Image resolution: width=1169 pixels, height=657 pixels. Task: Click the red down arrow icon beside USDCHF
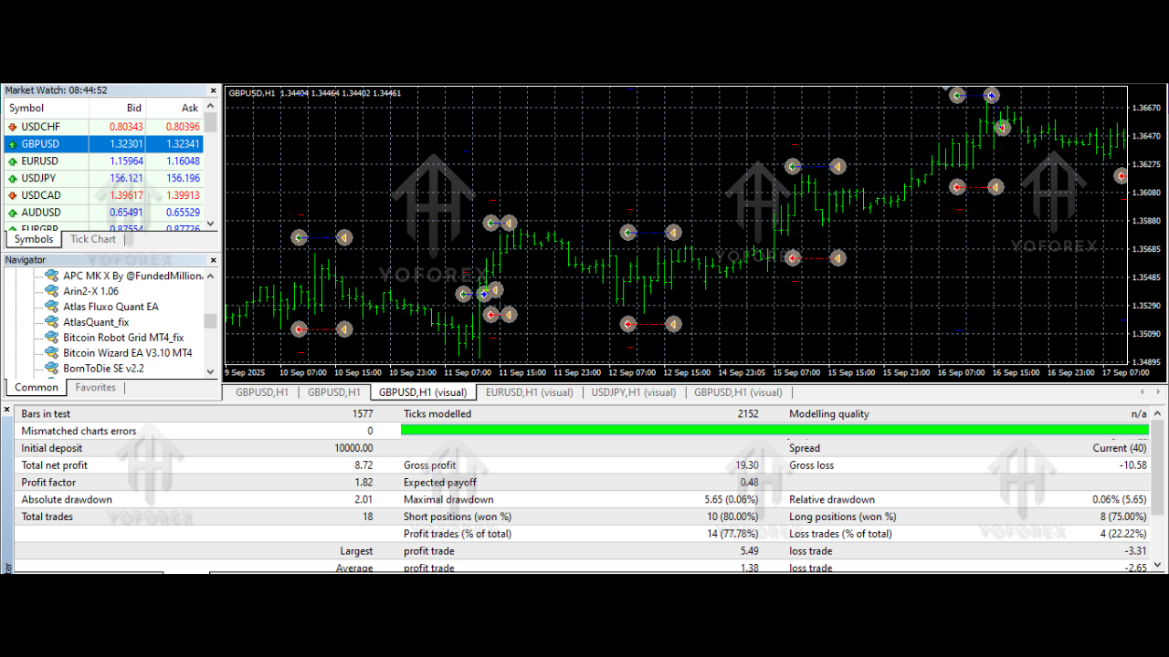pos(13,126)
